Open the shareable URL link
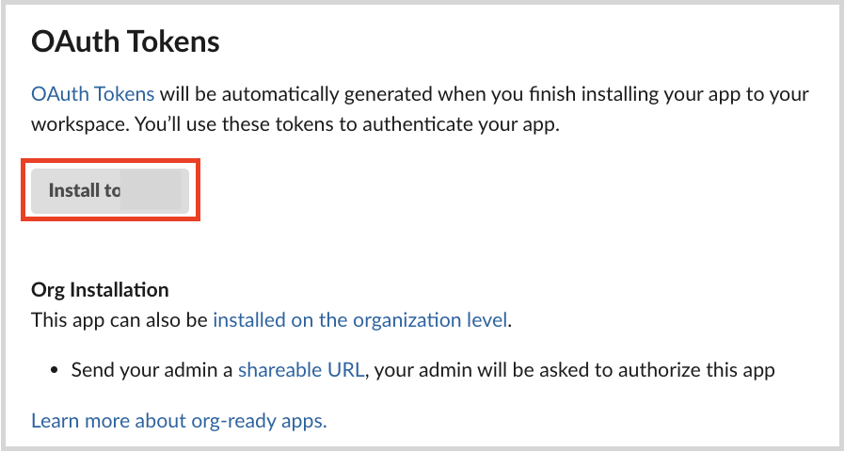This screenshot has height=452, width=845. coord(300,370)
